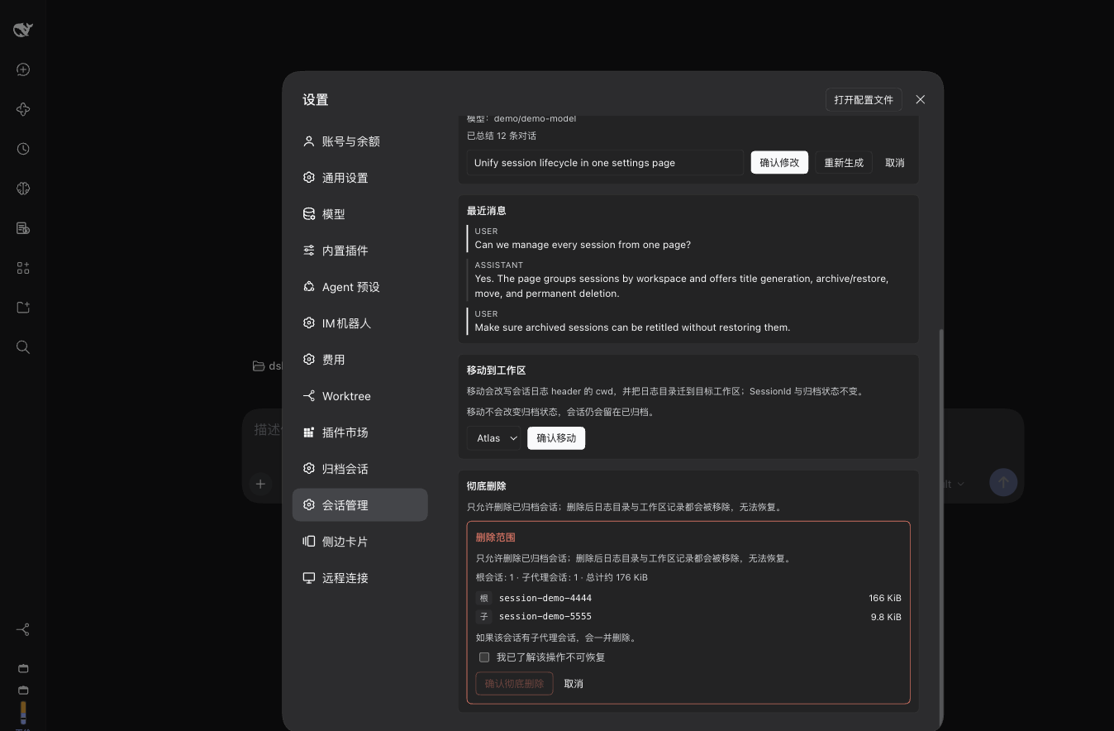The image size is (1114, 731).
Task: Click 重新生成 to regenerate the title
Action: 844,163
